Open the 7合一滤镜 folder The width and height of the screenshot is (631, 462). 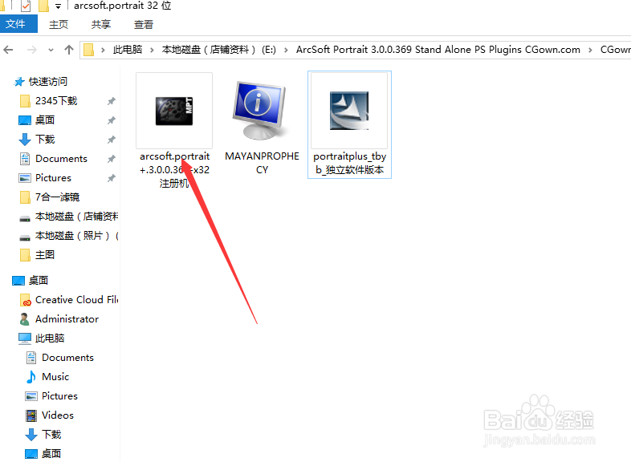pyautogui.click(x=57, y=197)
